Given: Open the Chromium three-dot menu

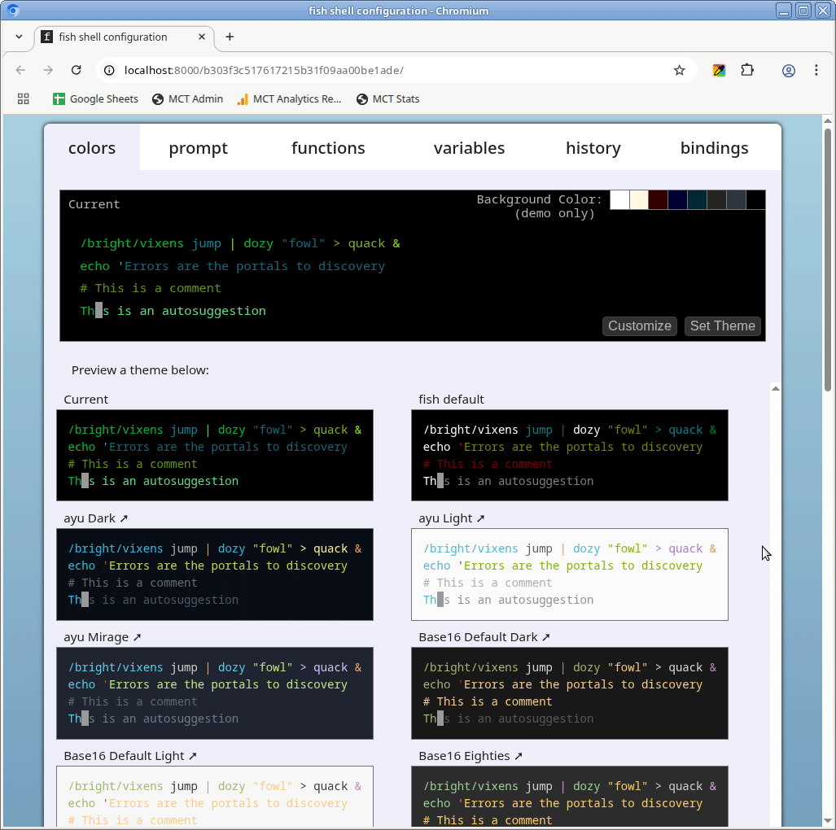Looking at the screenshot, I should click(x=816, y=71).
